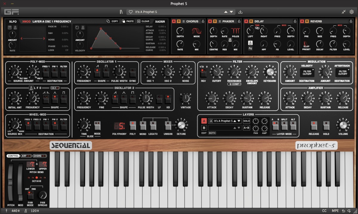This screenshot has width=358, height=214.
Task: Switch to the XADSR tab
Action: (160, 21)
